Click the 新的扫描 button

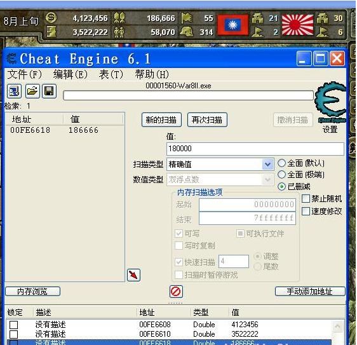161,120
